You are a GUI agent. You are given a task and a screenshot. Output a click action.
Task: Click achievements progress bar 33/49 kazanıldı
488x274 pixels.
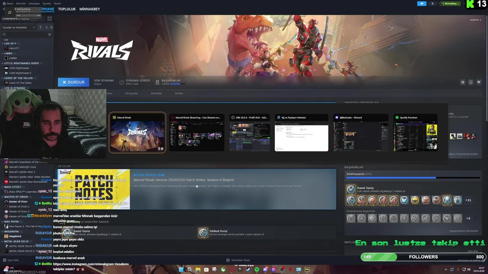(413, 177)
